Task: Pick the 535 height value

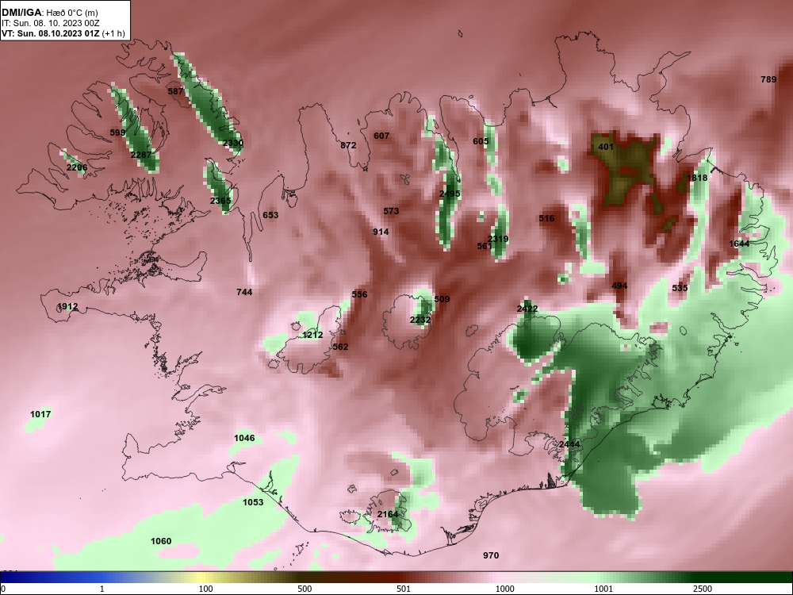Action: 680,288
